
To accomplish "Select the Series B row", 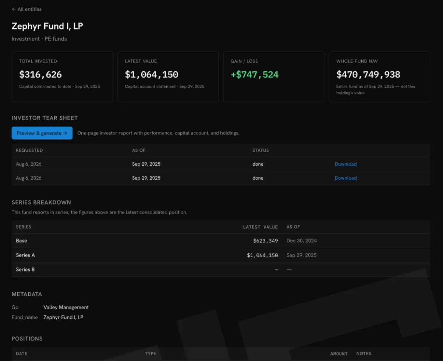I will tap(221, 269).
